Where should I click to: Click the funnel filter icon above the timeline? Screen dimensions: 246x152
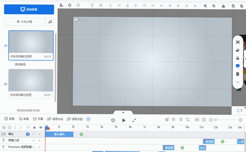(181, 120)
